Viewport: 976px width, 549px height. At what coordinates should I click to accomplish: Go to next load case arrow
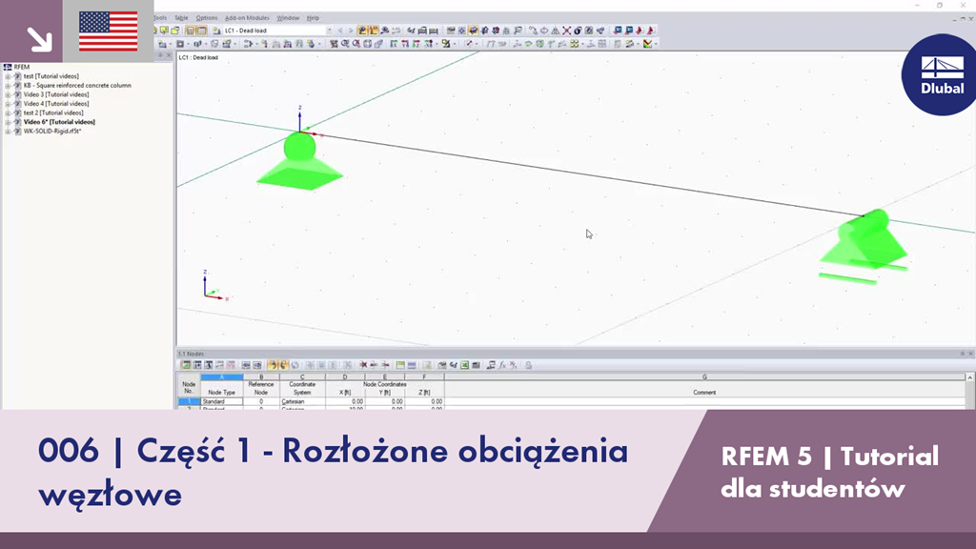coord(351,30)
